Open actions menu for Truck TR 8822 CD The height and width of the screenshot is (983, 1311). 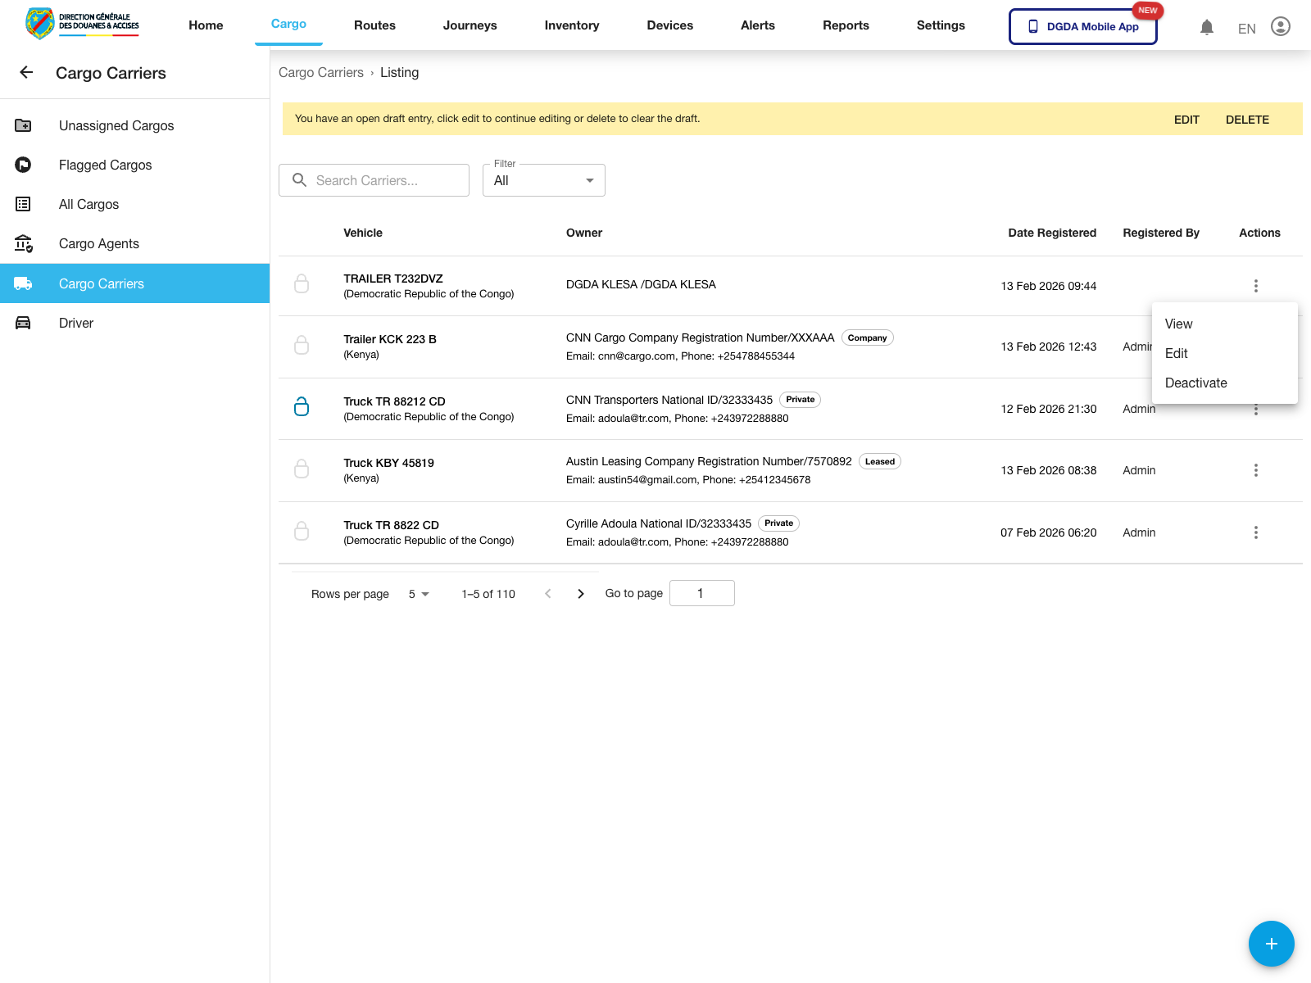pos(1255,532)
